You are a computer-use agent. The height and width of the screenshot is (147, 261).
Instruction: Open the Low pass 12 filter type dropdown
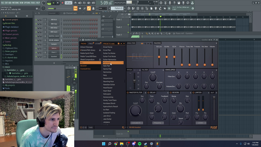[x=137, y=123]
